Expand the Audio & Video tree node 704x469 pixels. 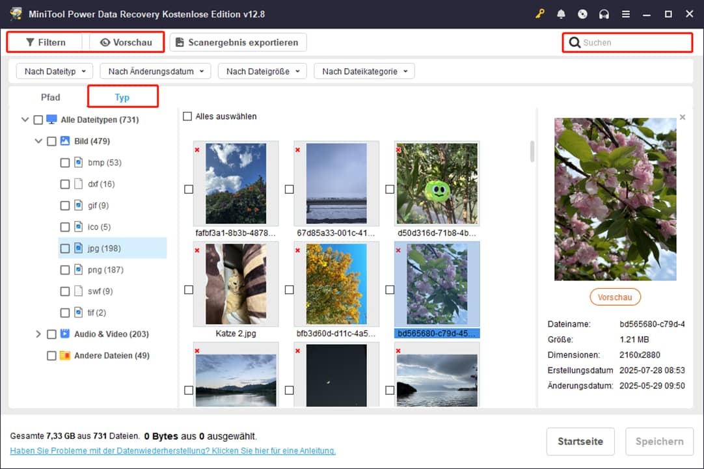[38, 334]
